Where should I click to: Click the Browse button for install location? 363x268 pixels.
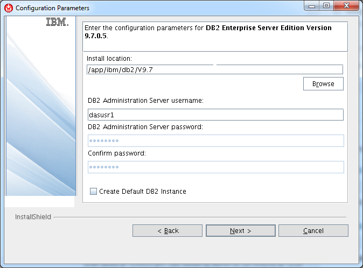point(323,84)
